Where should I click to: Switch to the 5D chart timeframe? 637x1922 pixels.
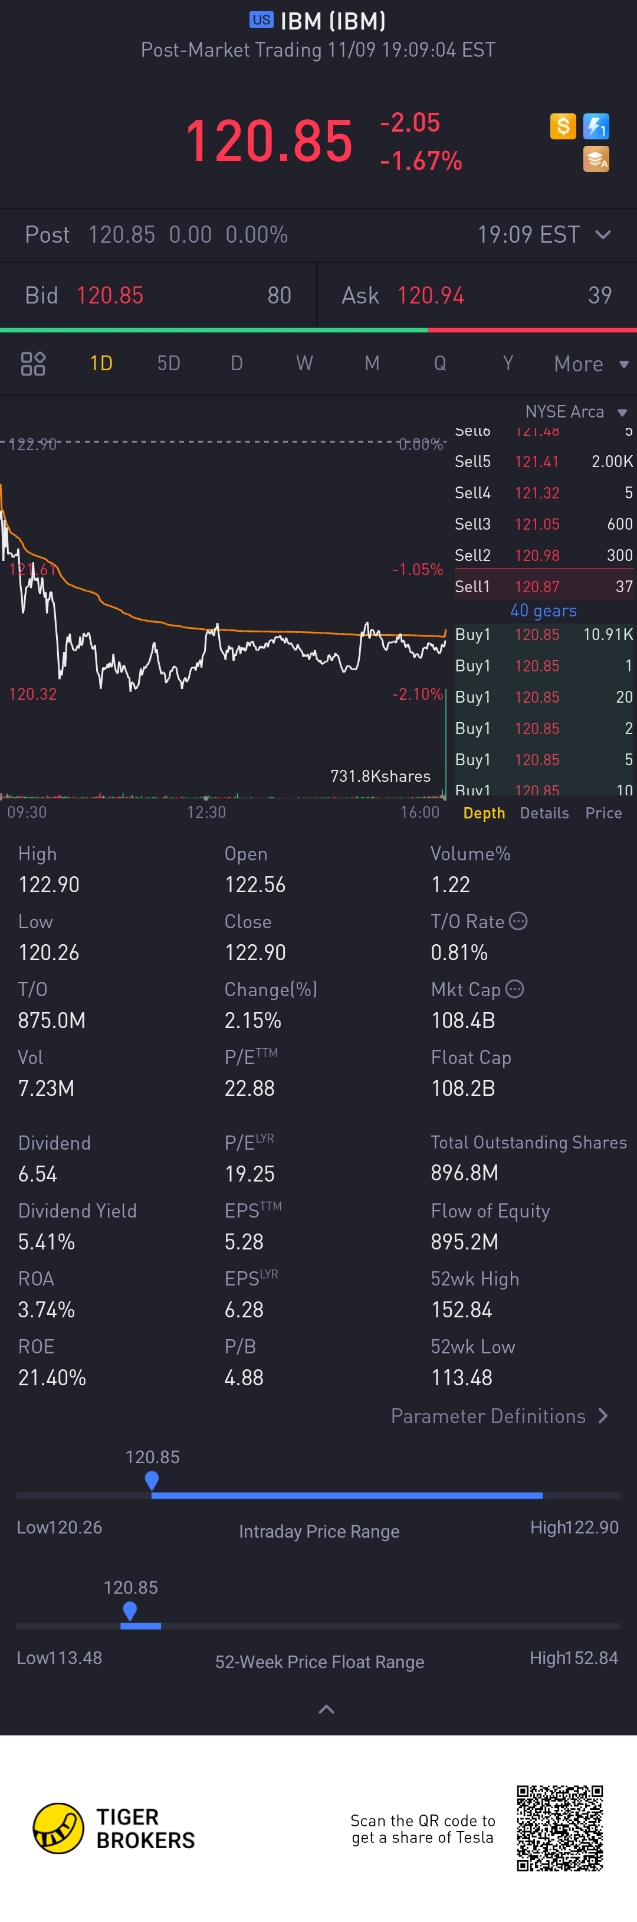[x=169, y=363]
